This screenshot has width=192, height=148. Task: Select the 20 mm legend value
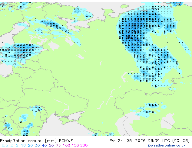pyautogui.click(x=30, y=146)
